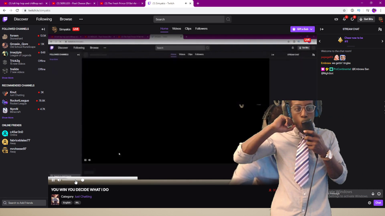The width and height of the screenshot is (385, 216).
Task: Open Simyakis channel avatar
Action: pyautogui.click(x=55, y=29)
